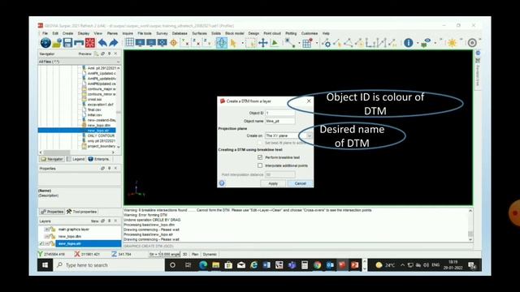Open the Create menu
520x292 pixels.
click(x=67, y=33)
